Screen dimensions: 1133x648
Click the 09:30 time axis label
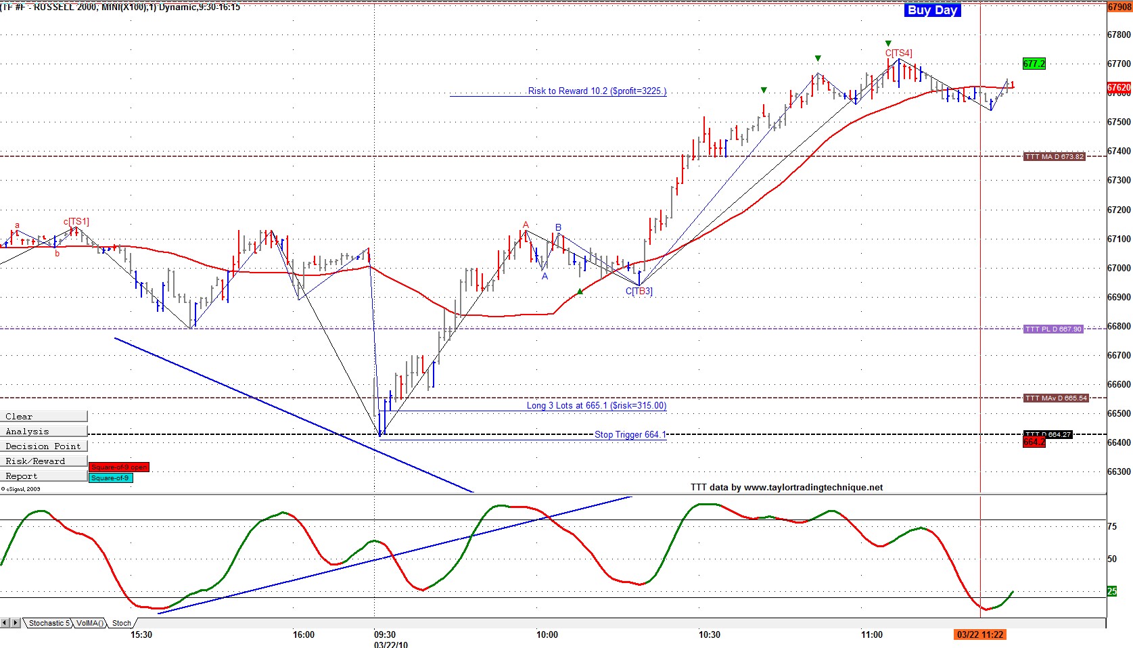point(385,634)
